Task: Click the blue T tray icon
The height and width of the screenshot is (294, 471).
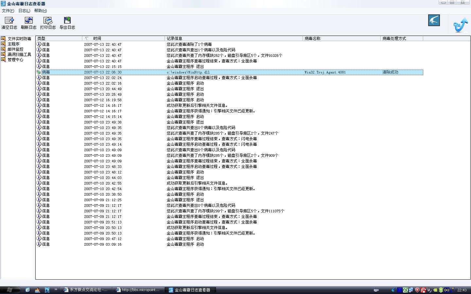Action: (400, 290)
